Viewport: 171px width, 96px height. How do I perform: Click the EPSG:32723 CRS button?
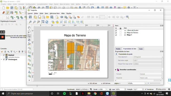pos(161,89)
